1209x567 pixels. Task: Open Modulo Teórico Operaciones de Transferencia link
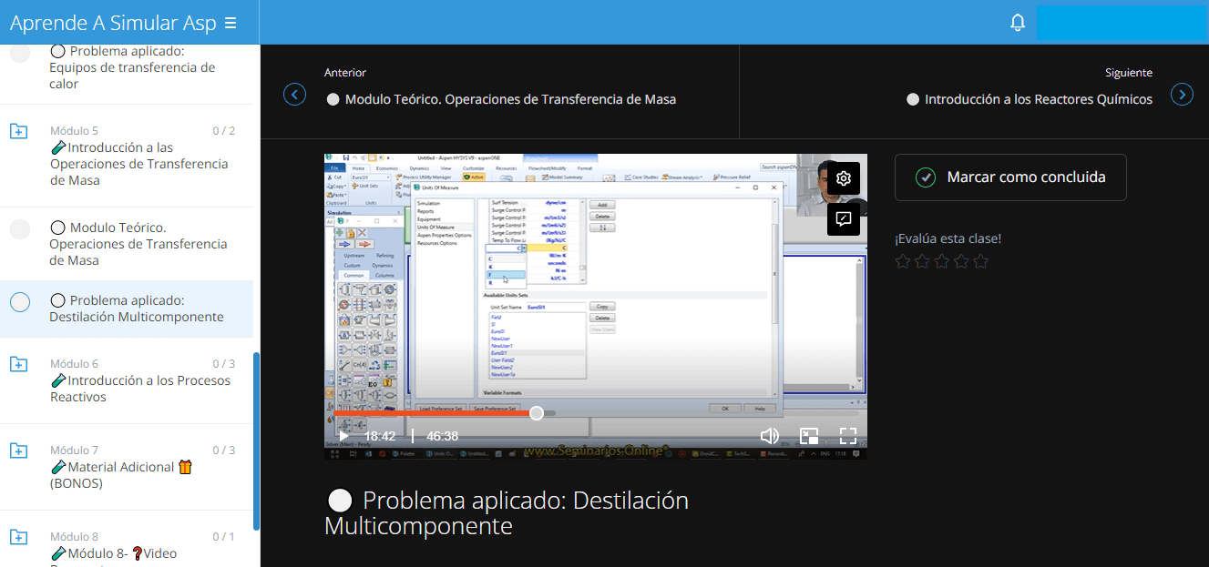[509, 99]
